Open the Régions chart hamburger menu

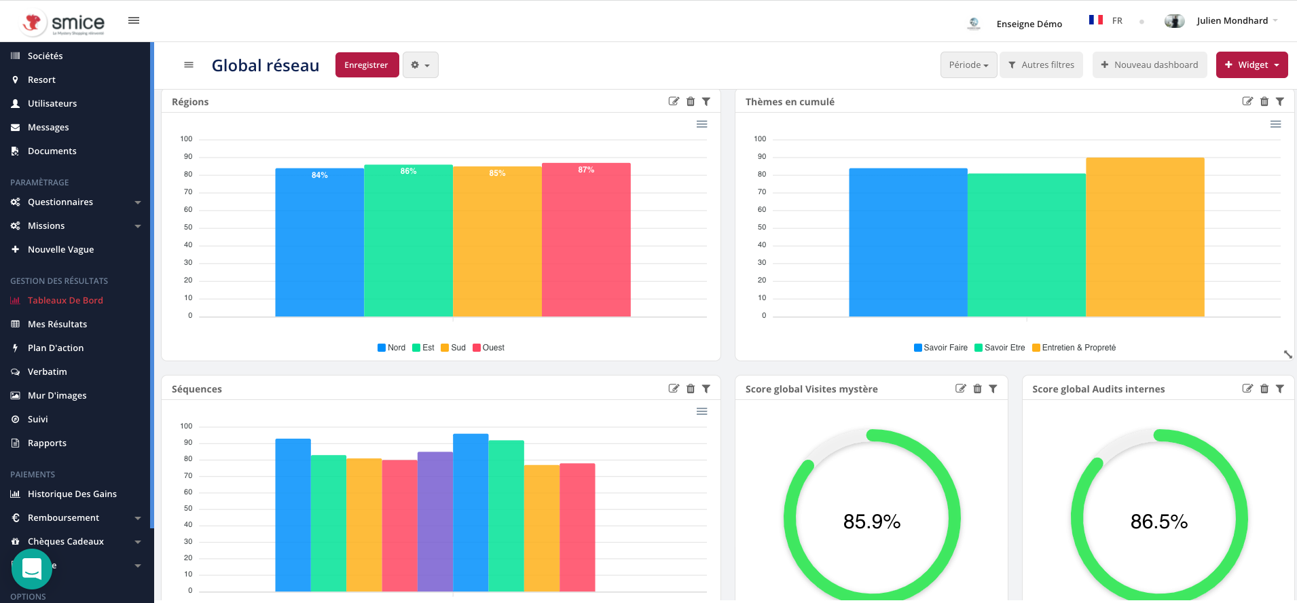(x=701, y=124)
